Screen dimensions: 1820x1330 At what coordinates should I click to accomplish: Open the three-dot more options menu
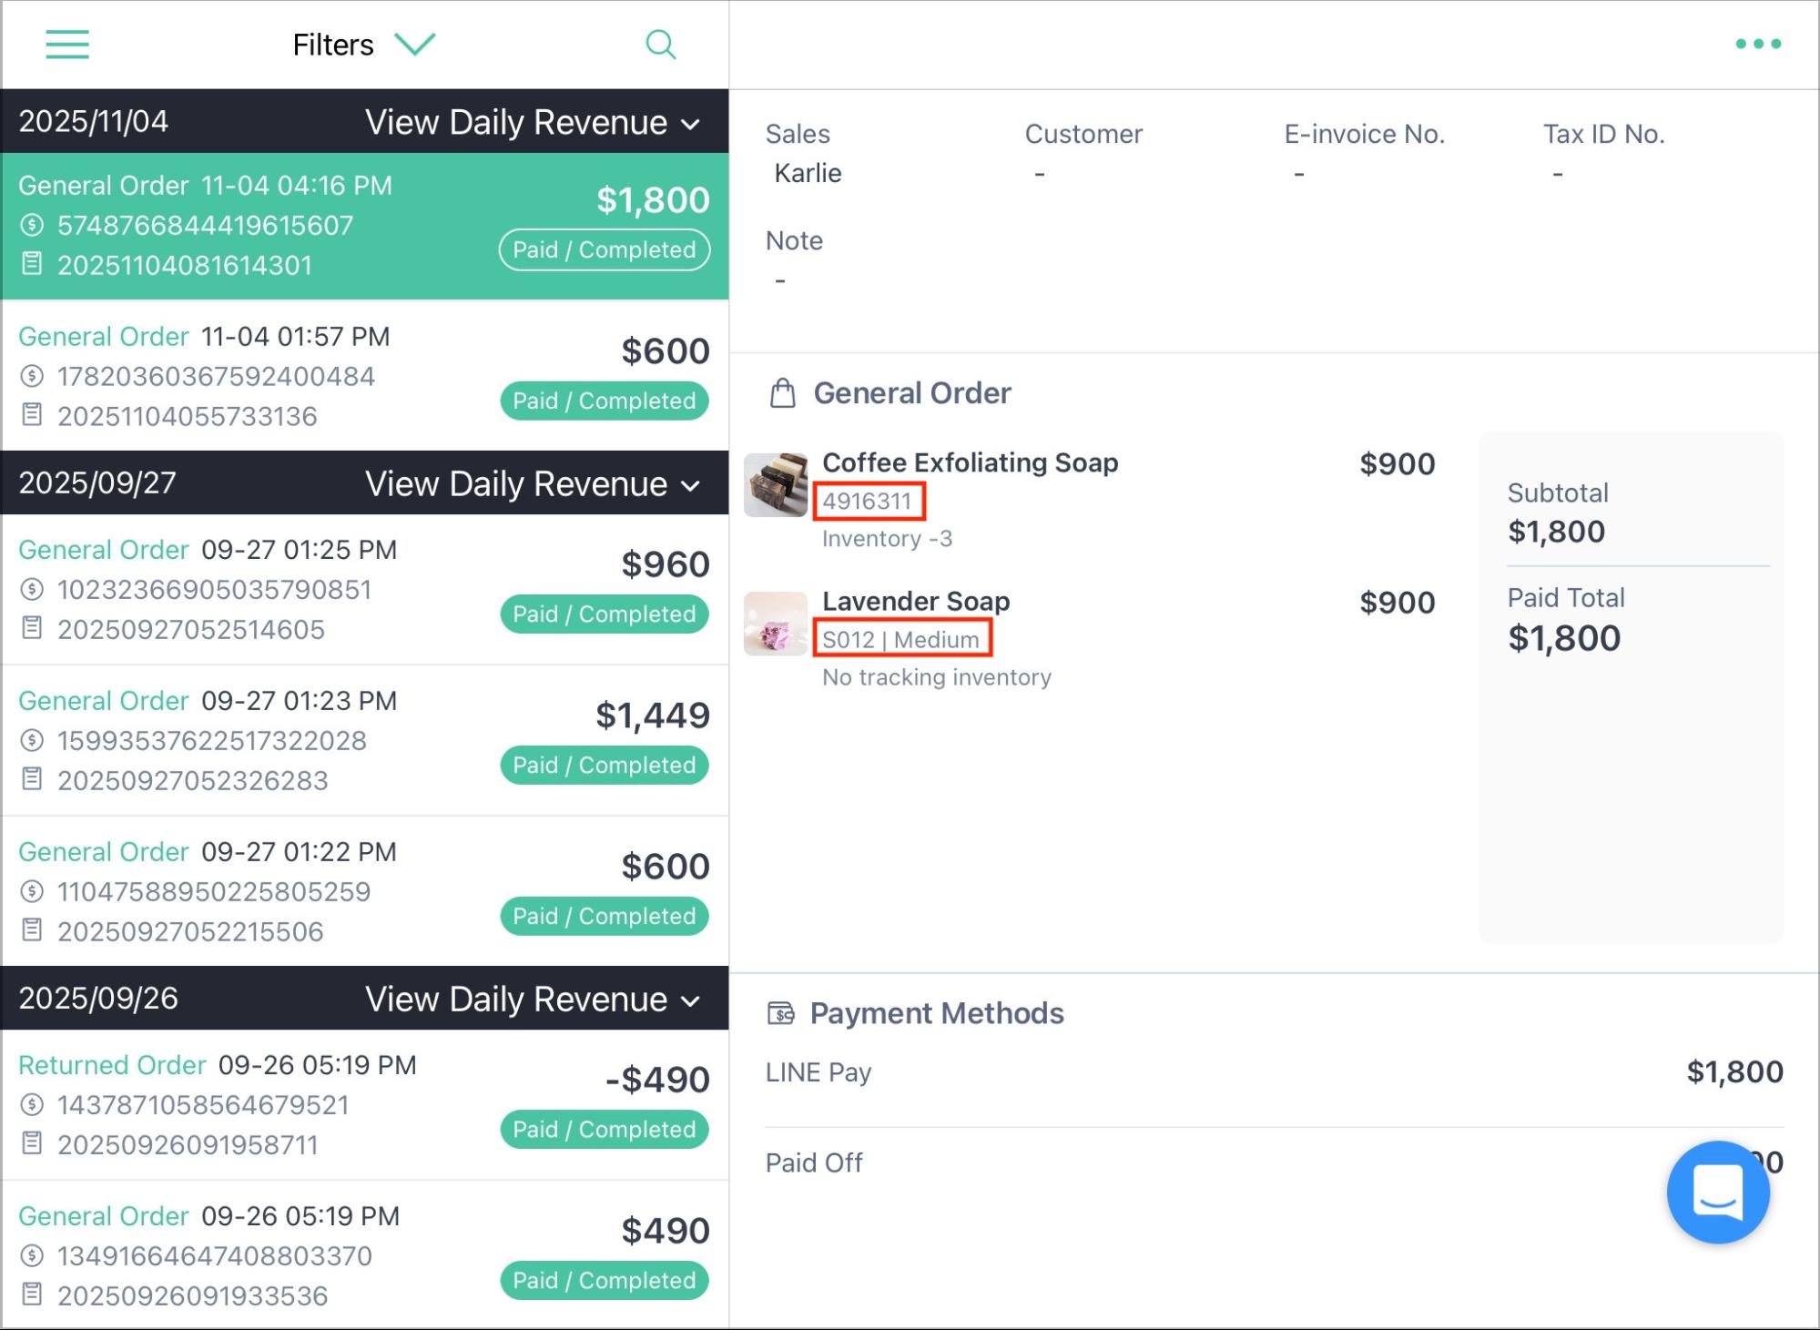(x=1758, y=44)
